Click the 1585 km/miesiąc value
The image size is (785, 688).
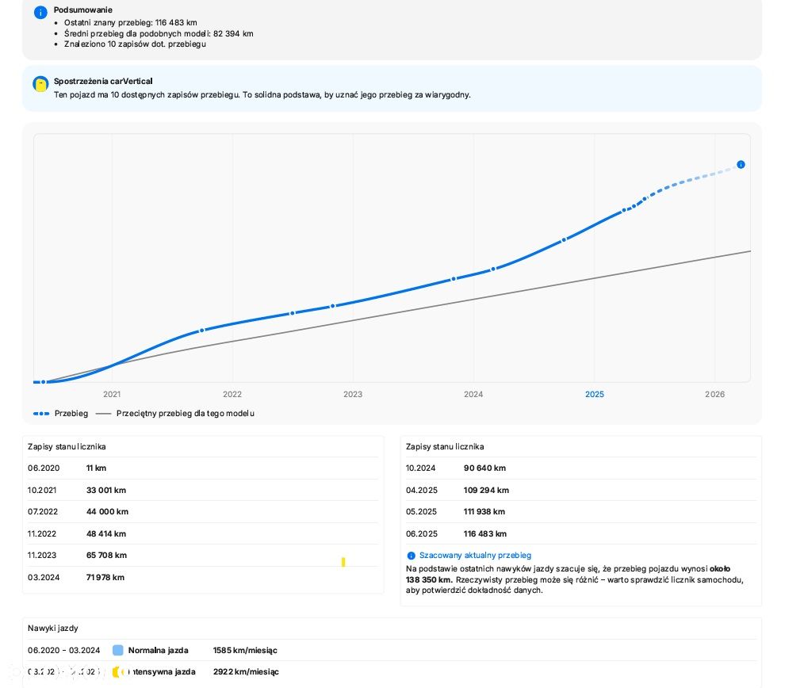coord(245,651)
